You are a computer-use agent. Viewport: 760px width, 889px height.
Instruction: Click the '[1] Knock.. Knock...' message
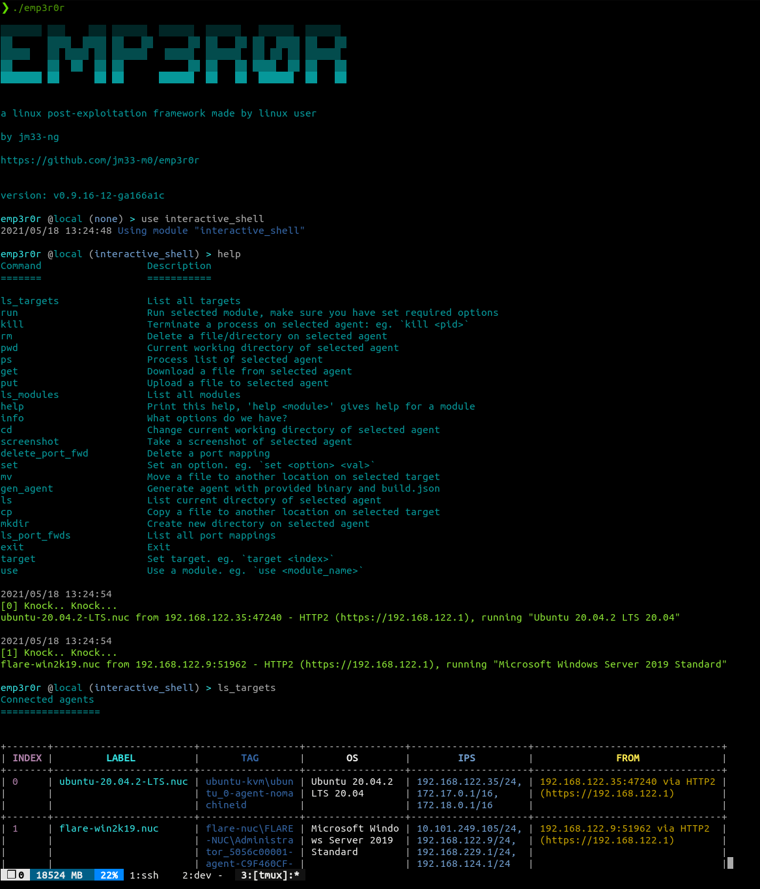59,653
